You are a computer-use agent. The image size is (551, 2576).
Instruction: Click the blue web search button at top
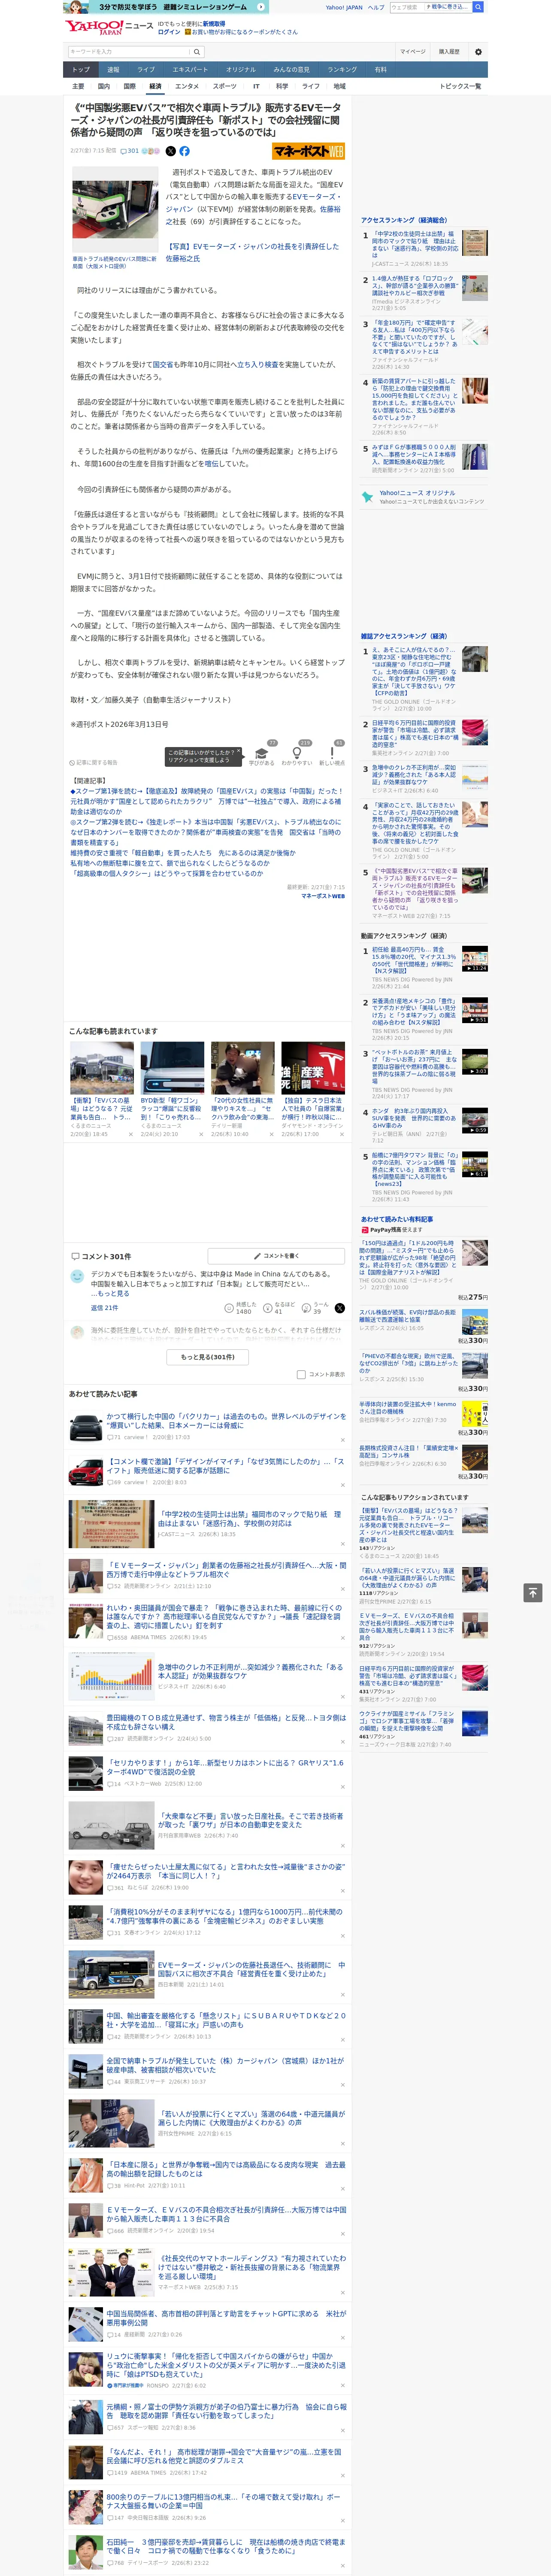coord(478,7)
